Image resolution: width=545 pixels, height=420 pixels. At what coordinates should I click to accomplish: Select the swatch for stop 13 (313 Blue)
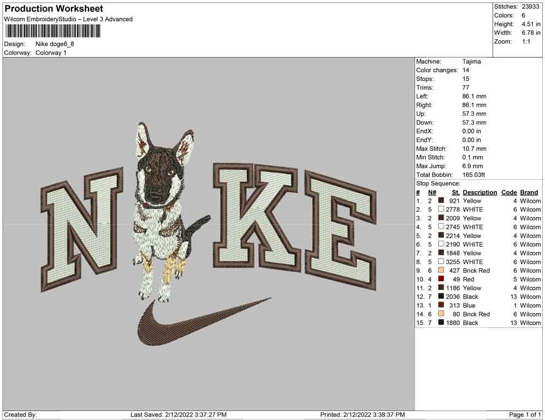(441, 305)
